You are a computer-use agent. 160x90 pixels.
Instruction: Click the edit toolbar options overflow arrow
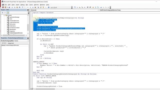[x=110, y=7]
